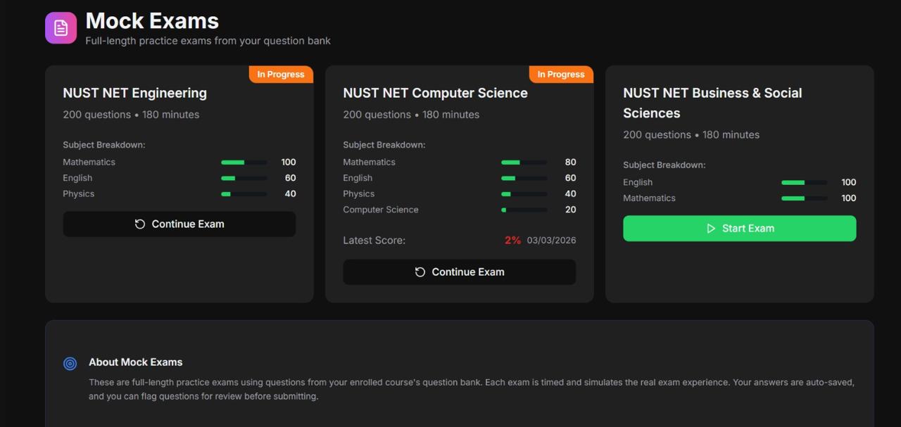Click the purple Mock Exams document icon
This screenshot has height=427, width=901.
(61, 27)
